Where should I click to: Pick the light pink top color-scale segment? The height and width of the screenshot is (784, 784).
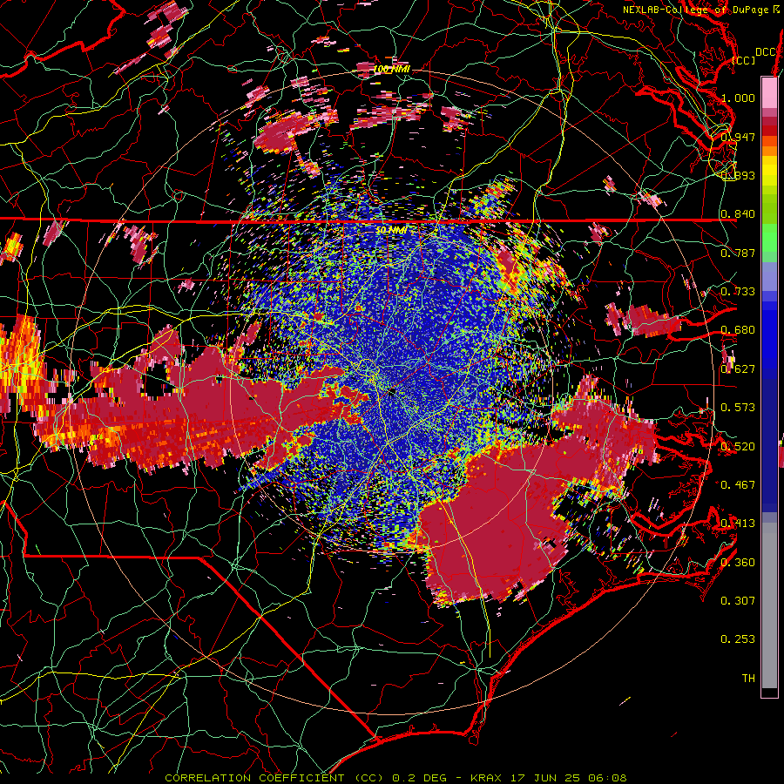pyautogui.click(x=769, y=92)
